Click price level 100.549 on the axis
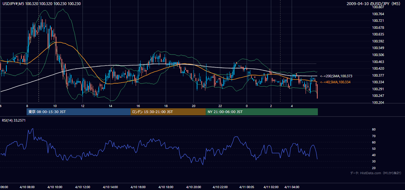The width and height of the screenshot is (405, 190). click(x=378, y=48)
